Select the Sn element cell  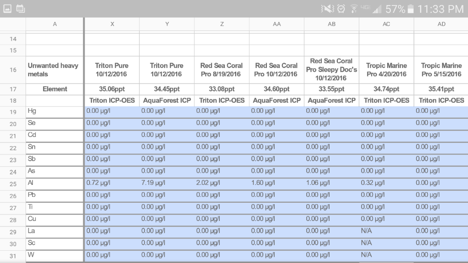click(x=55, y=148)
